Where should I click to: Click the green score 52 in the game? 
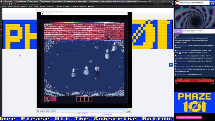(48, 26)
